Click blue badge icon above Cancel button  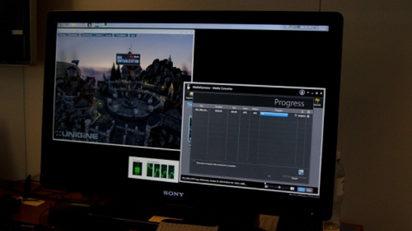(301, 172)
